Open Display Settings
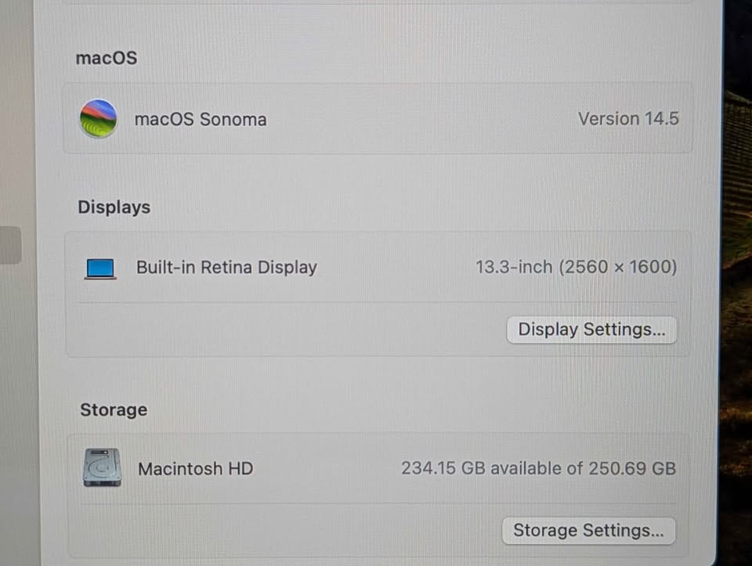 591,330
